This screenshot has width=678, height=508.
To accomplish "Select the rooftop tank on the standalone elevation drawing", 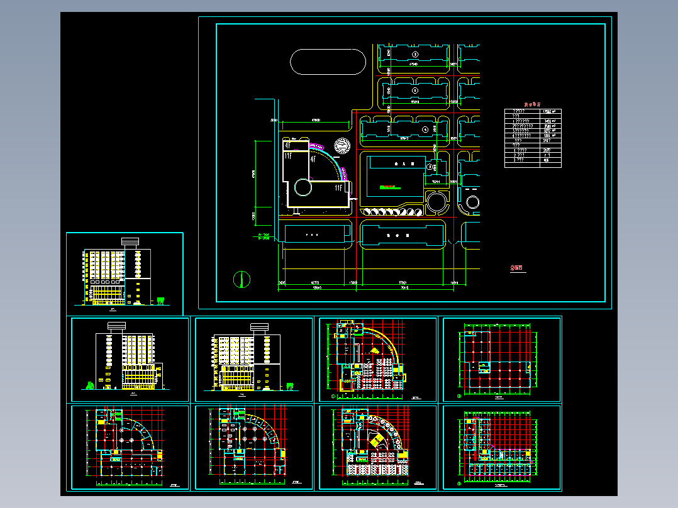I will point(130,241).
